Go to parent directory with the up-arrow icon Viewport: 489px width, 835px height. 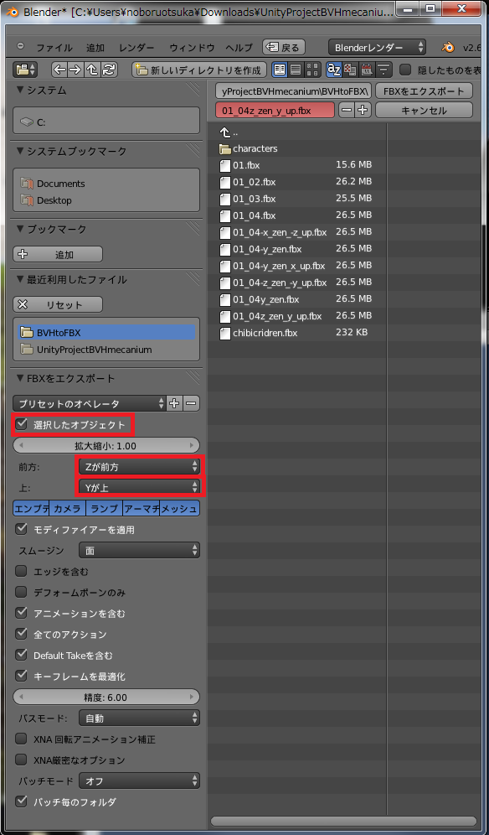tap(91, 70)
